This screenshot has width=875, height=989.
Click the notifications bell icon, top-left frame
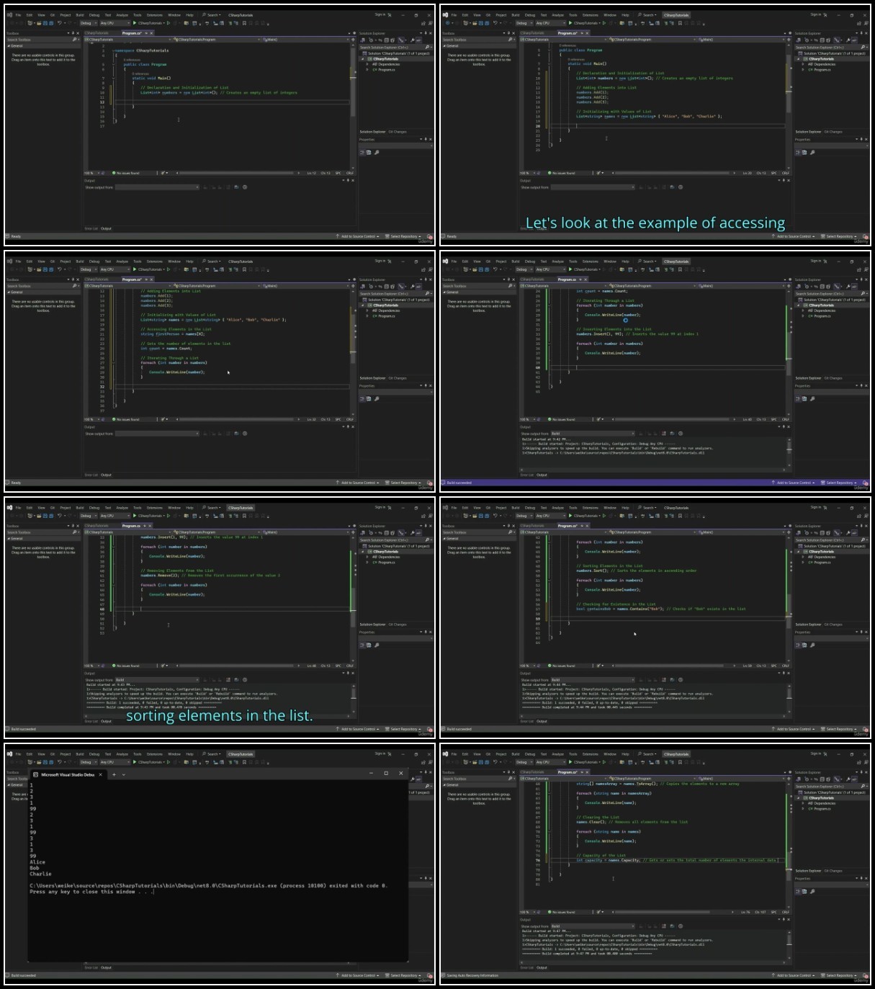click(429, 236)
